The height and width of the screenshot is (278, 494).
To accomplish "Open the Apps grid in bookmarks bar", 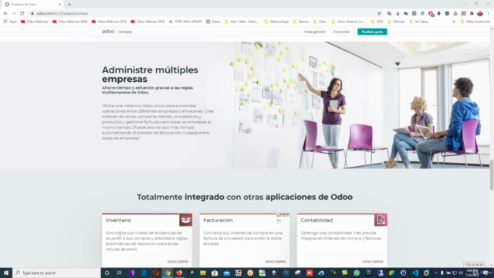I will [x=10, y=22].
